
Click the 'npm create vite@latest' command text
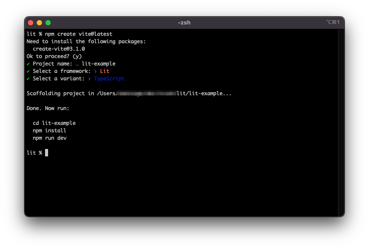[79, 34]
